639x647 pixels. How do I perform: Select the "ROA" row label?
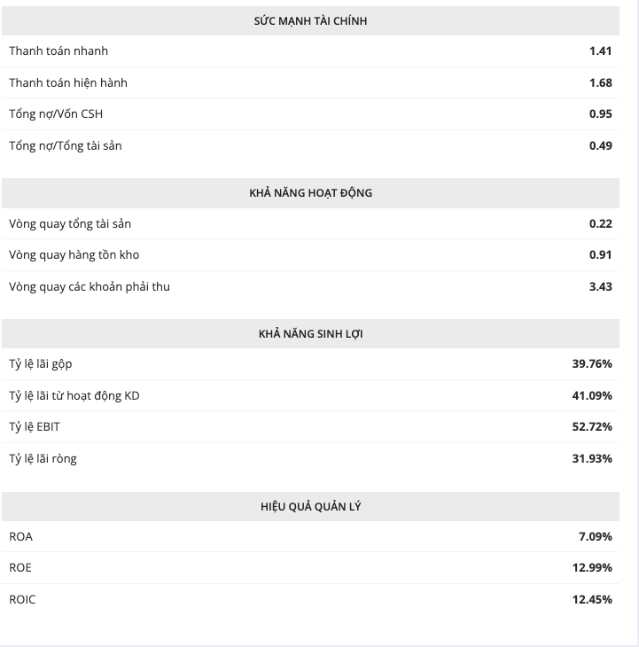21,536
